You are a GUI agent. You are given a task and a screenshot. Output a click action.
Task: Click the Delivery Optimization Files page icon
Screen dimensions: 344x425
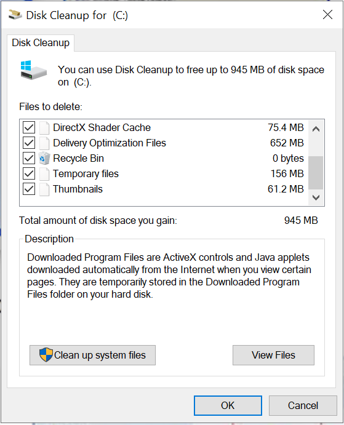tap(44, 143)
